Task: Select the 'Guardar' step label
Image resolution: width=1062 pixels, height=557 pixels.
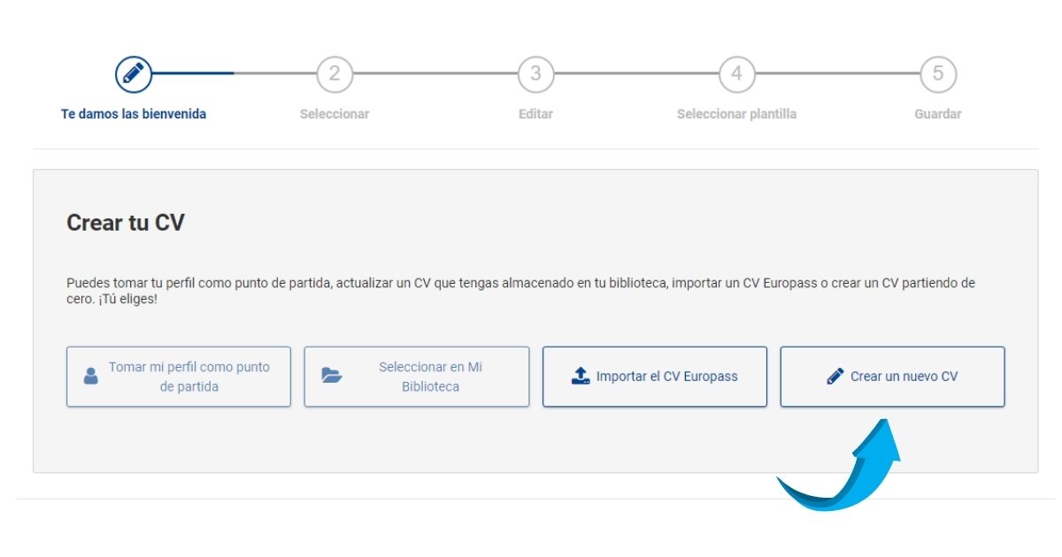Action: click(938, 114)
